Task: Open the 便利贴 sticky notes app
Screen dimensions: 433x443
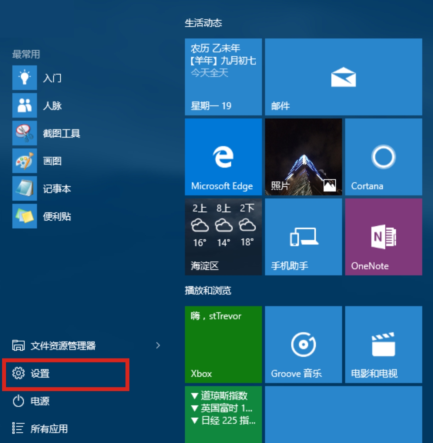Action: point(57,216)
